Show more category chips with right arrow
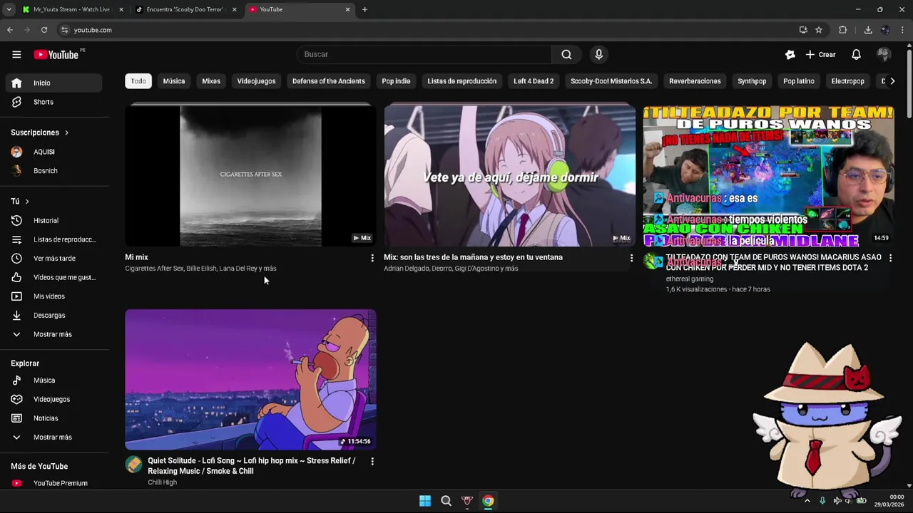Screen dimensions: 913x513 click(892, 81)
